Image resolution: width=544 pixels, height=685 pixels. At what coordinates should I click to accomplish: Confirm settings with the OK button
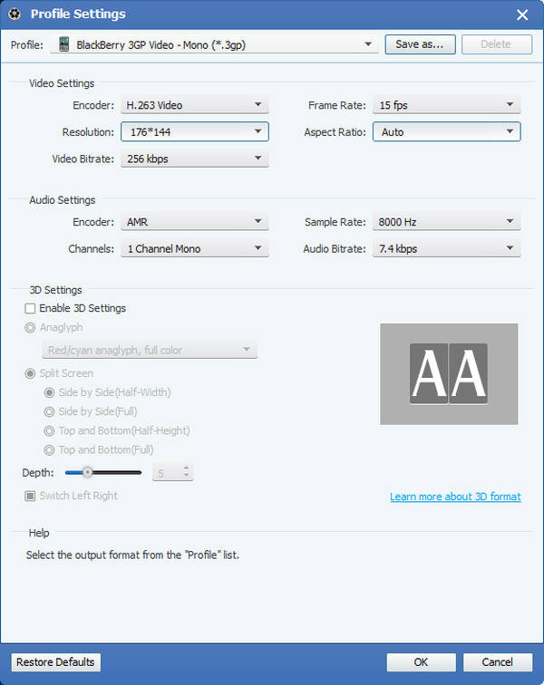[x=421, y=662]
